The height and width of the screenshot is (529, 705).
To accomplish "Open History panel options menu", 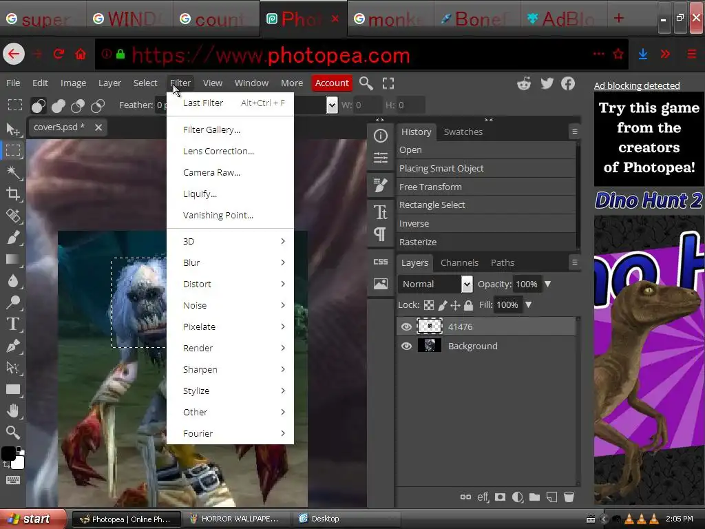I will pos(575,132).
